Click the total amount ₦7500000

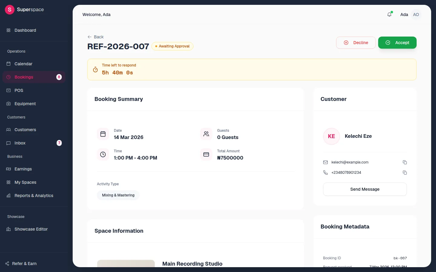pyautogui.click(x=230, y=158)
